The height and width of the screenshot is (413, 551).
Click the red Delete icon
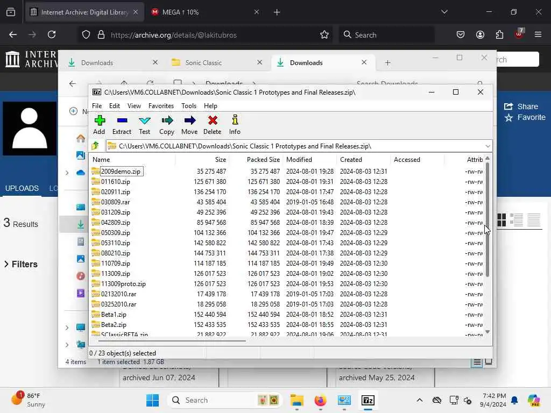[212, 125]
